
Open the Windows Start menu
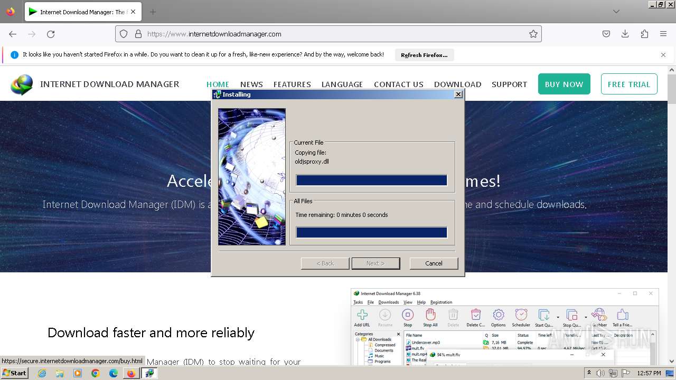(14, 373)
